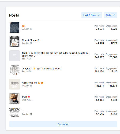Click the True! post title
This screenshot has width=120, height=134.
24,97
